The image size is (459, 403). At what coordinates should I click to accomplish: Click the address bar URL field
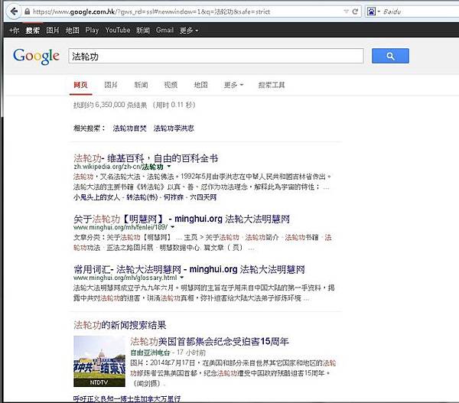tap(186, 11)
